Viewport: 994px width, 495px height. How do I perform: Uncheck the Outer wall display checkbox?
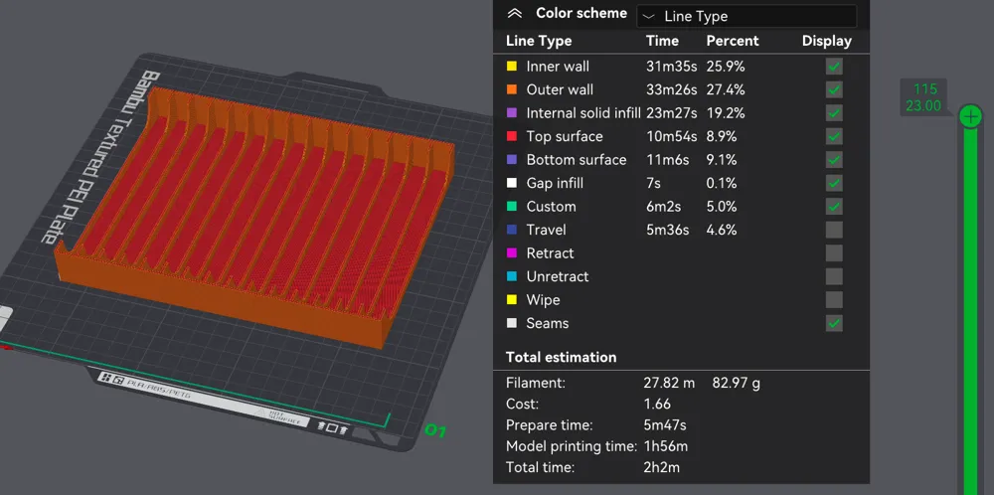834,89
